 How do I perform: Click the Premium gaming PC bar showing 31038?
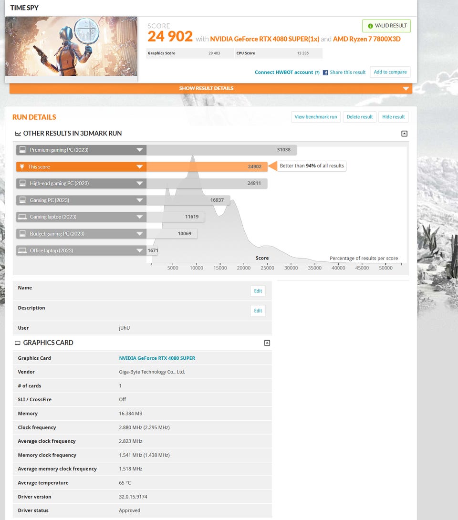[x=221, y=150]
